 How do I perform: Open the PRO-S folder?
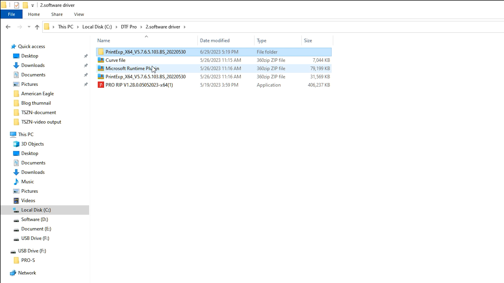pos(28,260)
